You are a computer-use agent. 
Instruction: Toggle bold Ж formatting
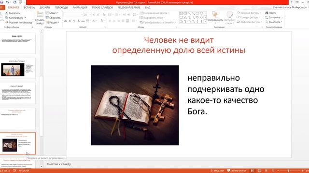[x=66, y=21]
